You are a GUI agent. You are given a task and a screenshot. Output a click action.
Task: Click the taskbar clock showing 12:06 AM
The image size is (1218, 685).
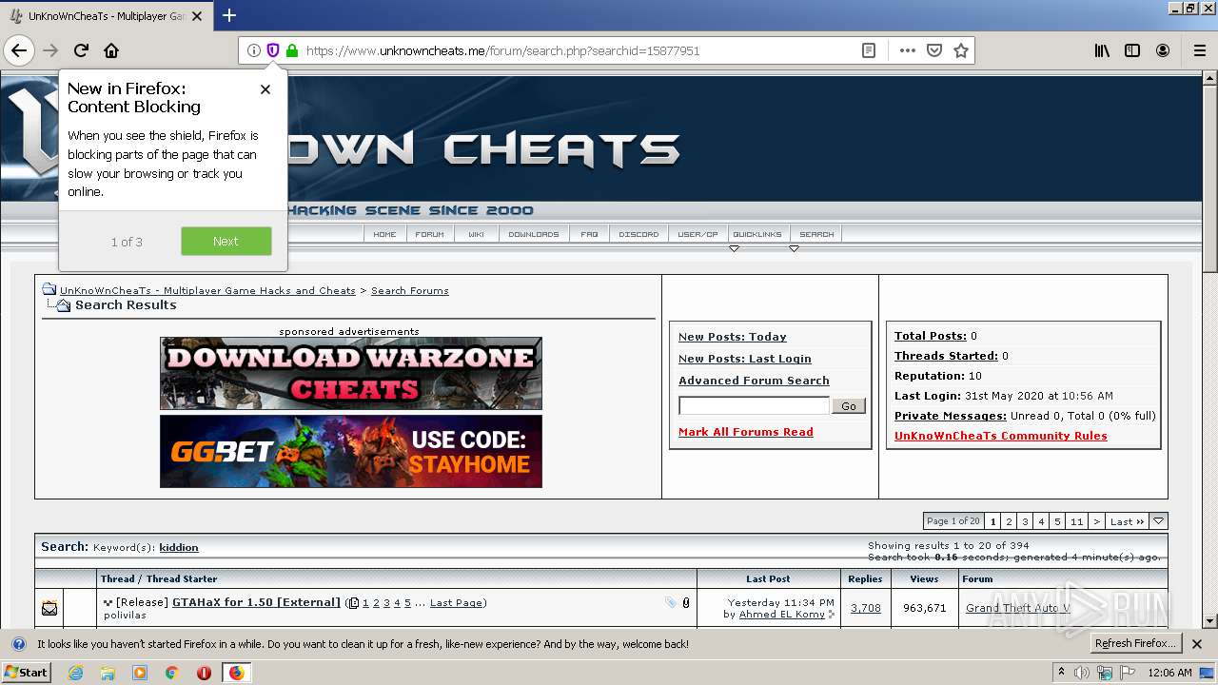pyautogui.click(x=1170, y=673)
